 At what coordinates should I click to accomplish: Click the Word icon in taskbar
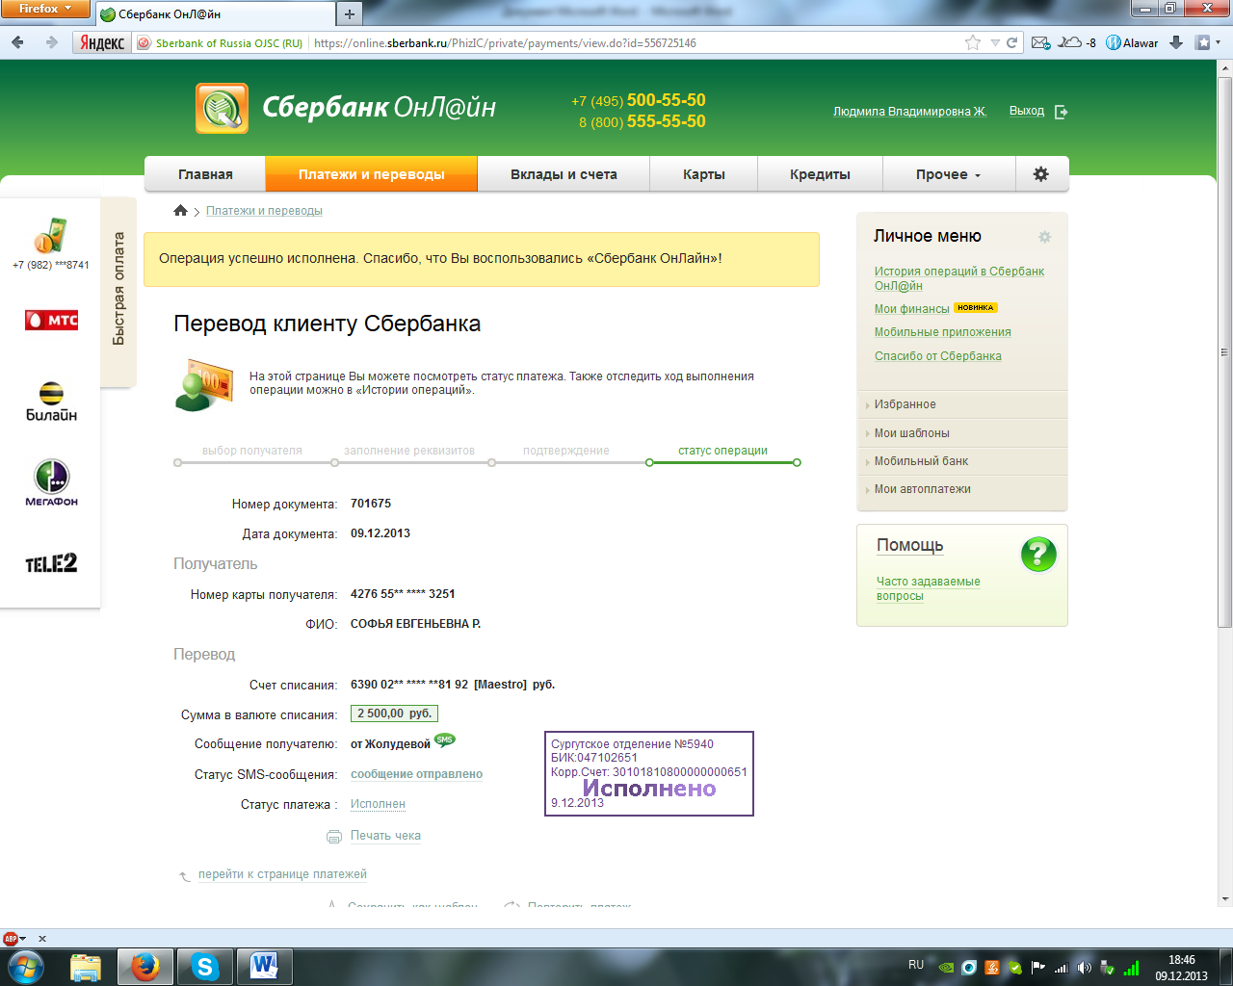[x=264, y=966]
